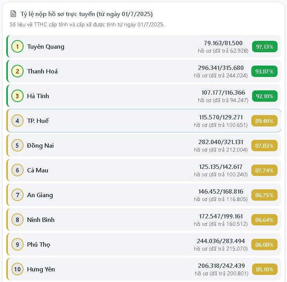Click the yellow 89,40% badge
Viewport: 287px width, 282px height.
click(x=264, y=121)
